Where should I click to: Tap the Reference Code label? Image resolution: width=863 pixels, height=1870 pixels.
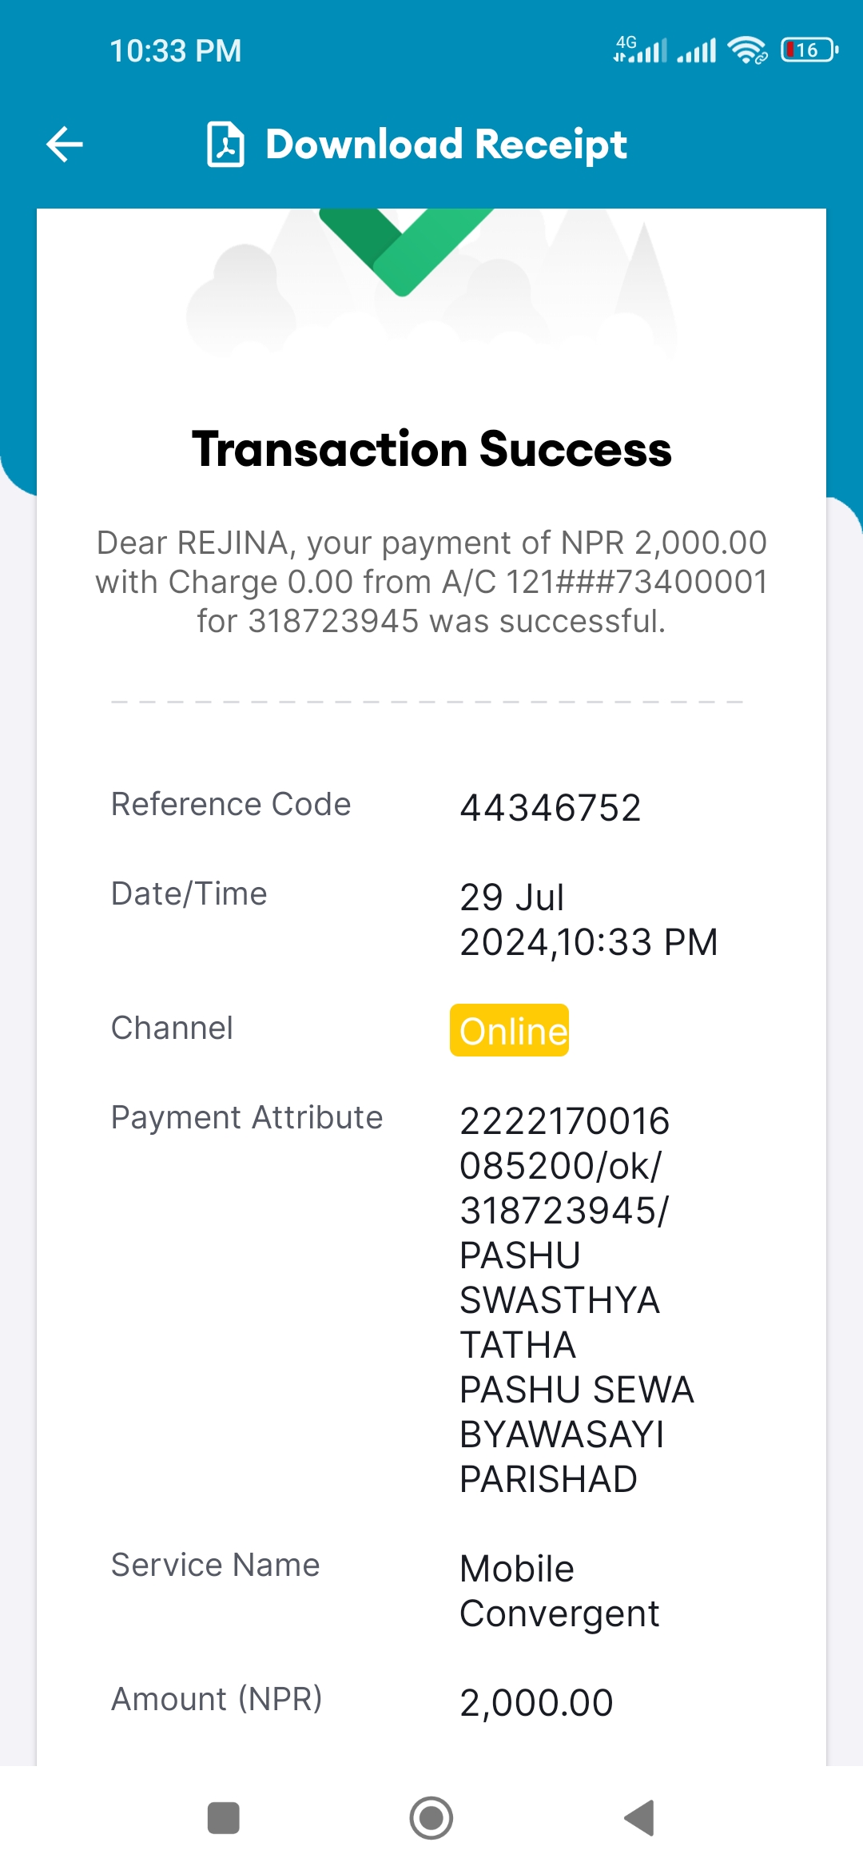tap(231, 804)
